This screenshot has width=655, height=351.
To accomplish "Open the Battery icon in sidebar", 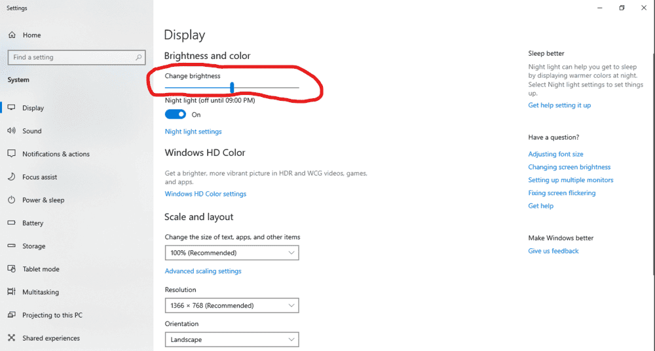I will coord(11,223).
